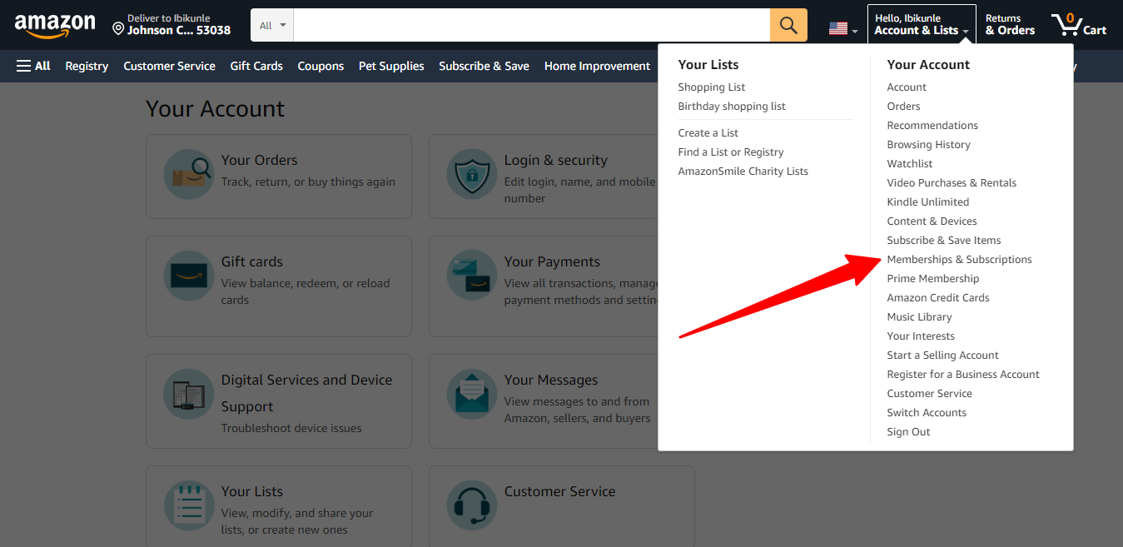Open Recommendations menu entry
The width and height of the screenshot is (1123, 547).
932,126
